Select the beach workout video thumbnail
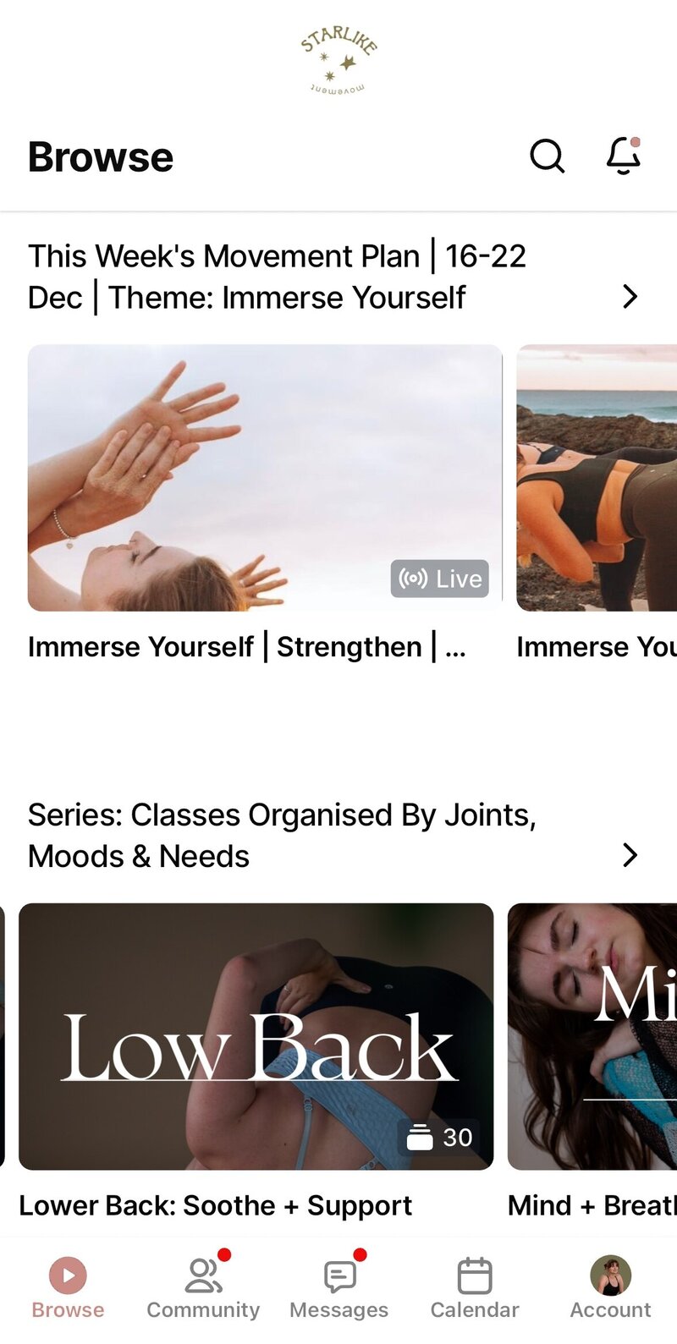This screenshot has height=1344, width=677. [x=597, y=478]
